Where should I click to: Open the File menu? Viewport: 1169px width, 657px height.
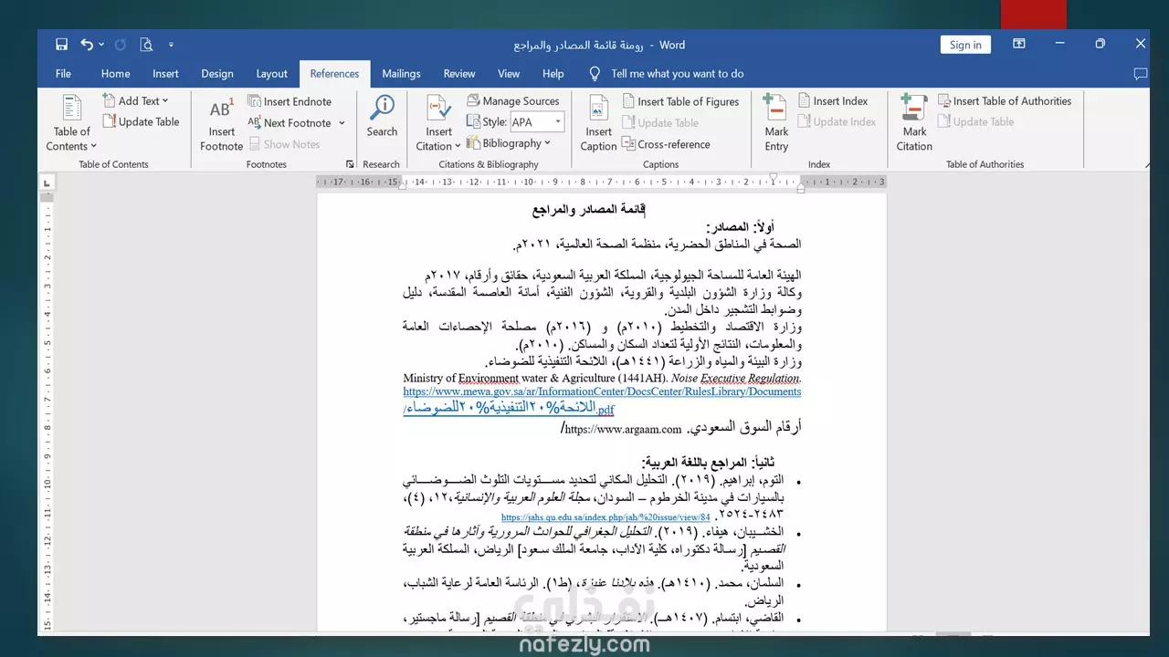(x=63, y=74)
